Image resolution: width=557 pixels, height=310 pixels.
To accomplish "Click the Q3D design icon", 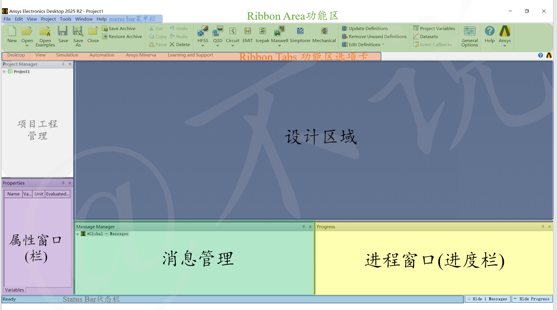I will tap(218, 31).
